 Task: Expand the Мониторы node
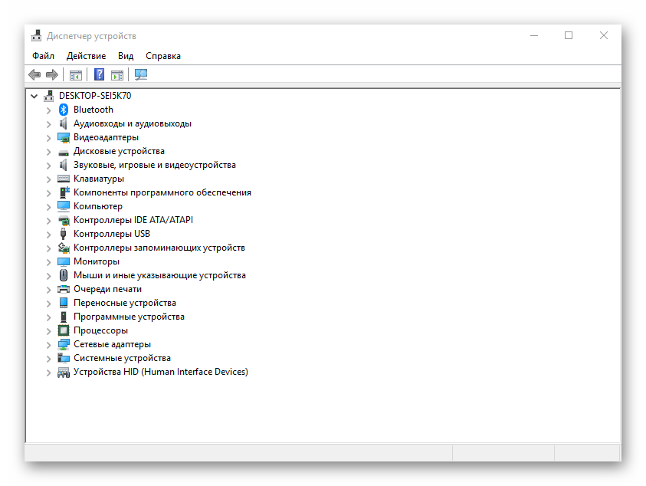click(x=48, y=261)
